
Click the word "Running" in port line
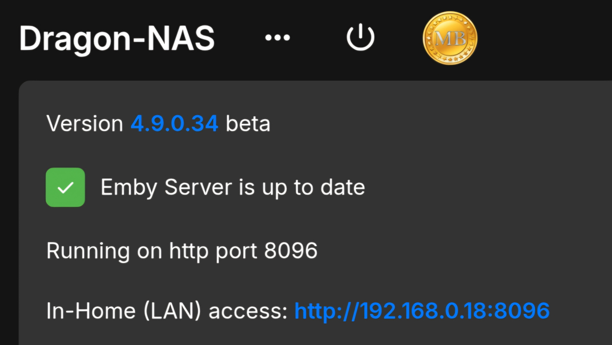88,251
